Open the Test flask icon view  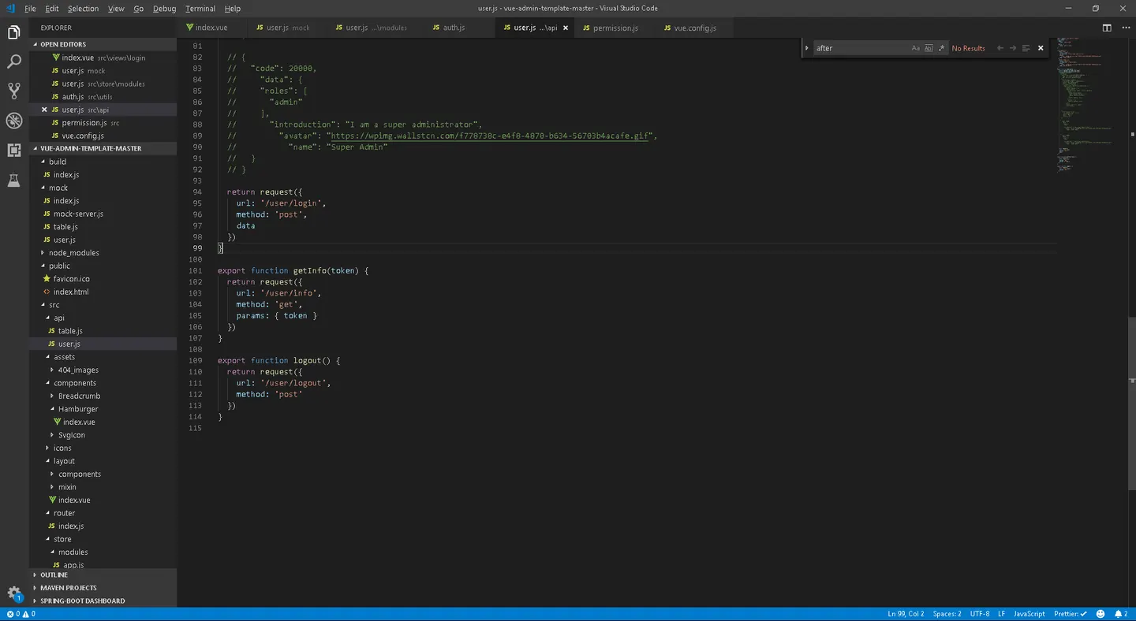pos(13,180)
